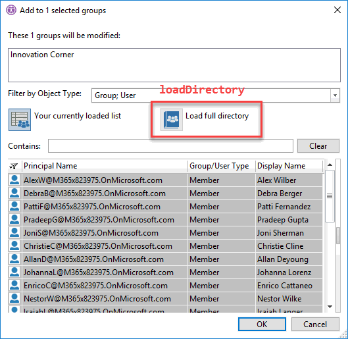This screenshot has width=348, height=339.
Task: Click the Innovation Corner groups text box
Action: point(174,65)
